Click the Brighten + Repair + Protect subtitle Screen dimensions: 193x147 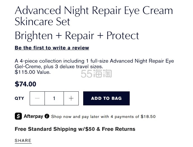[77, 36]
